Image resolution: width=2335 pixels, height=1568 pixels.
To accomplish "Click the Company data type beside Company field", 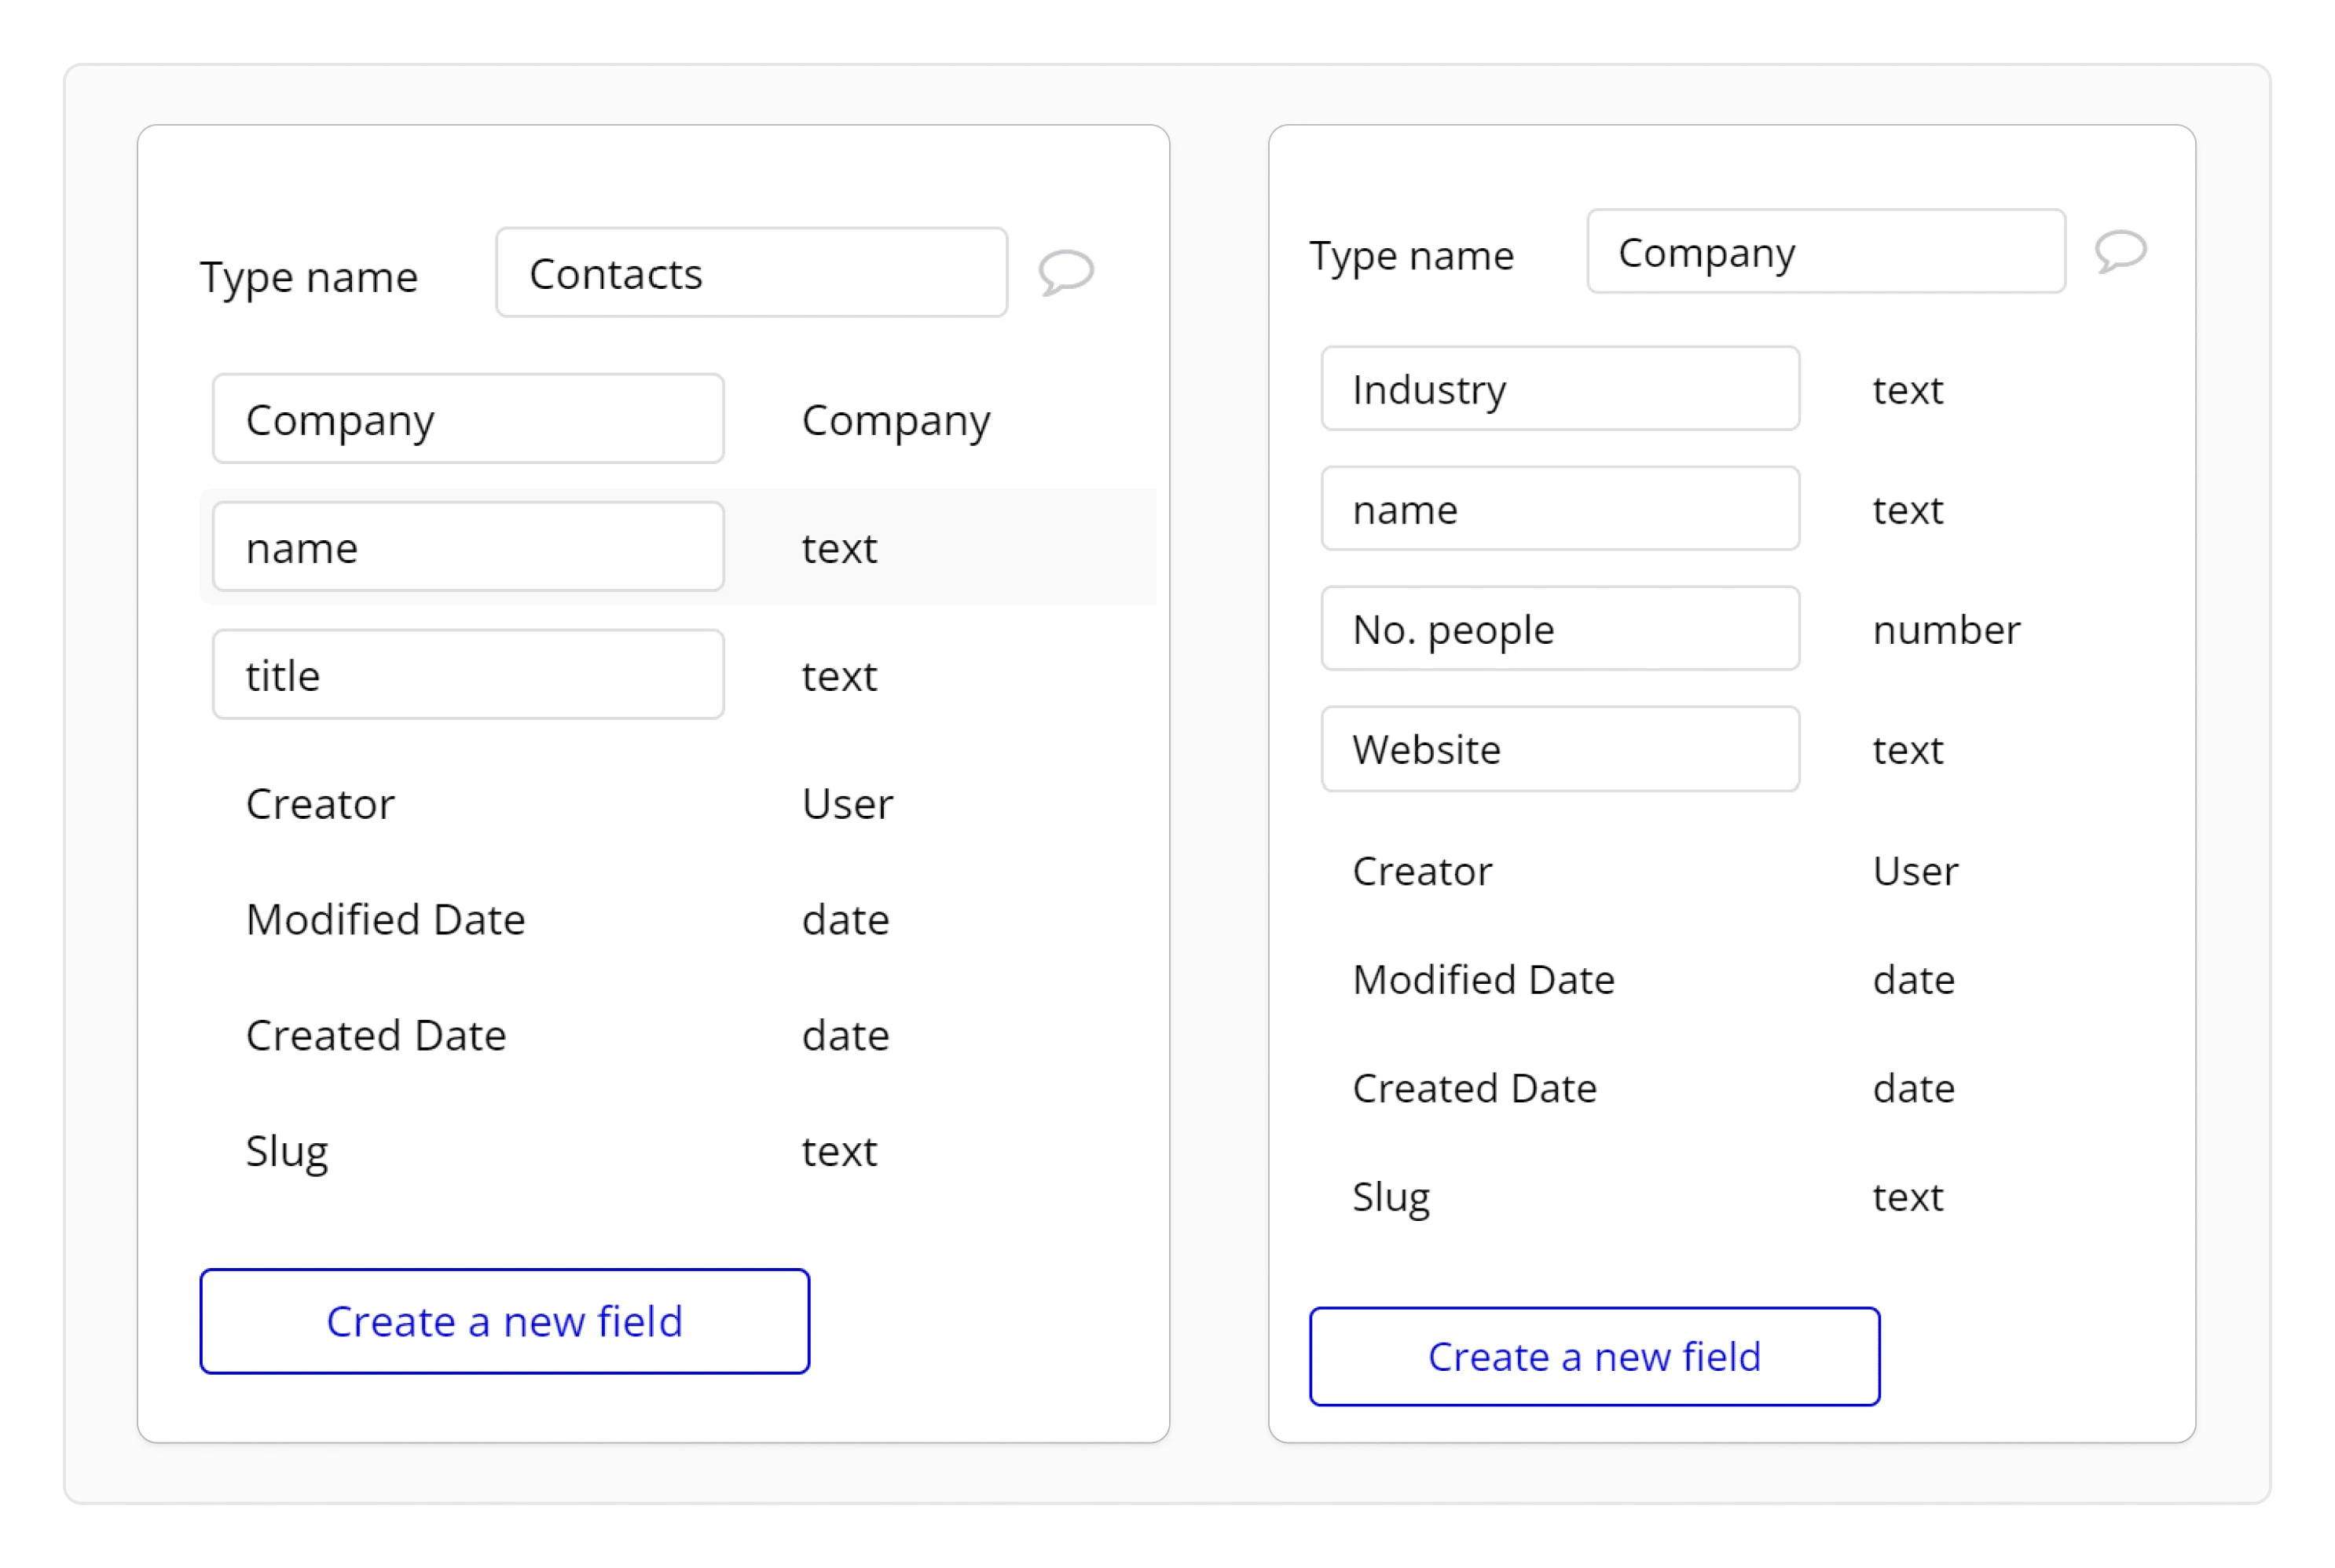I will coord(896,421).
